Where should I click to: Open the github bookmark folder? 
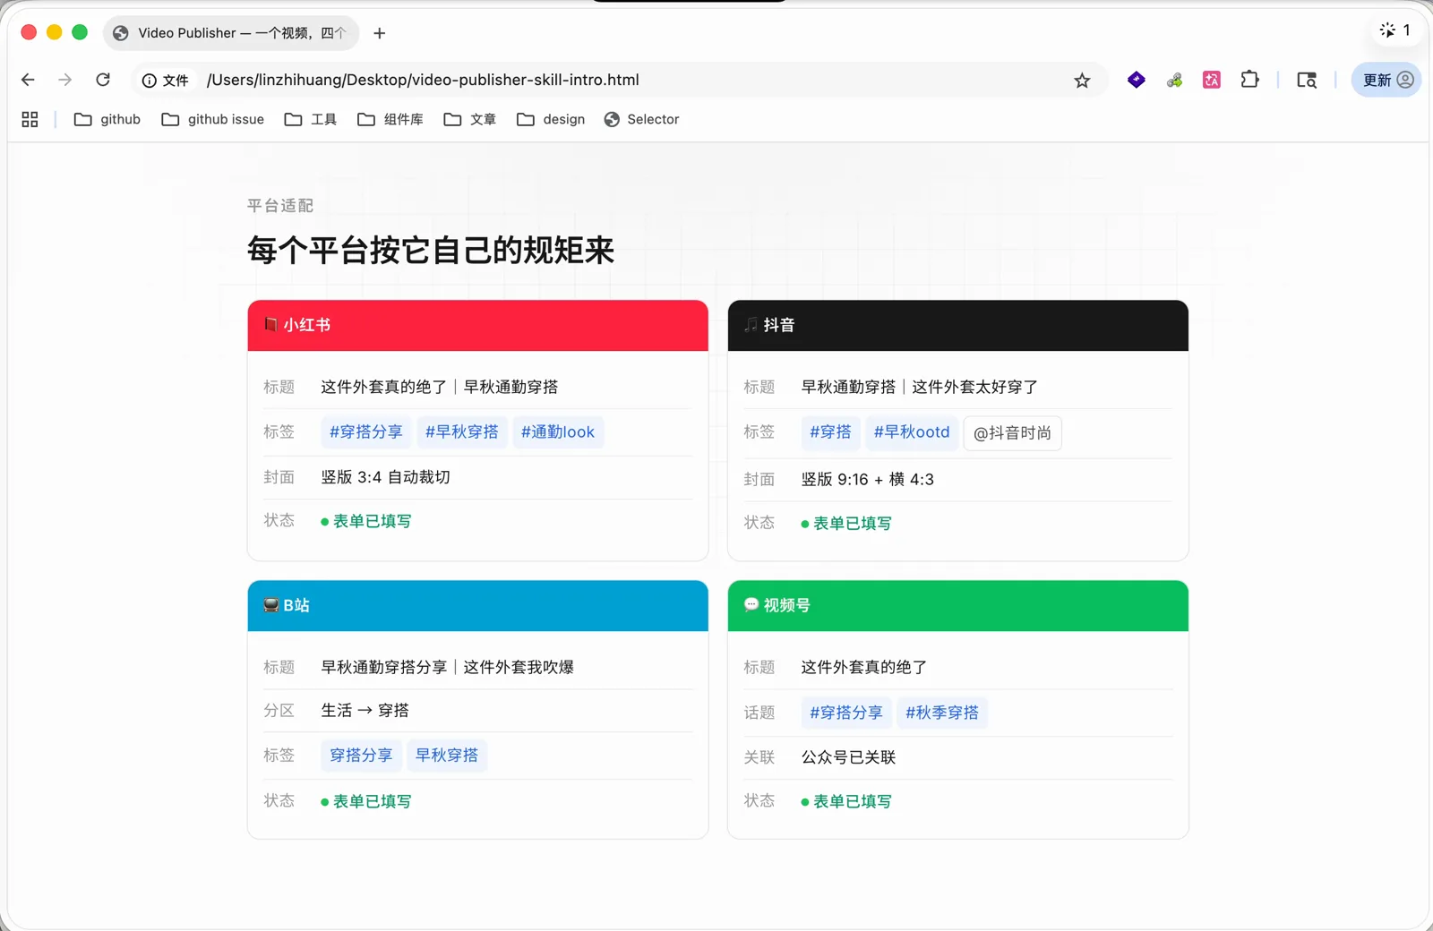click(107, 119)
